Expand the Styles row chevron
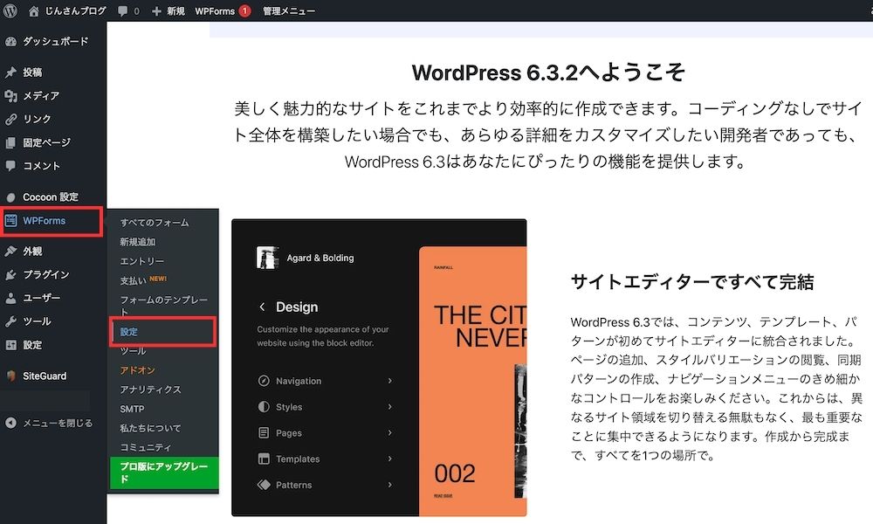The width and height of the screenshot is (873, 524). click(389, 406)
